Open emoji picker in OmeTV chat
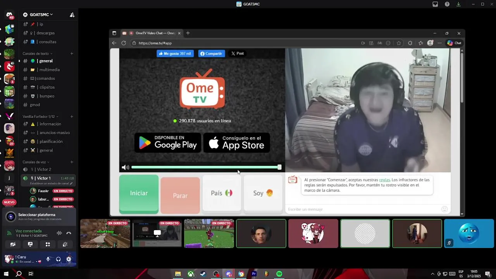The height and width of the screenshot is (279, 496). coord(444,209)
